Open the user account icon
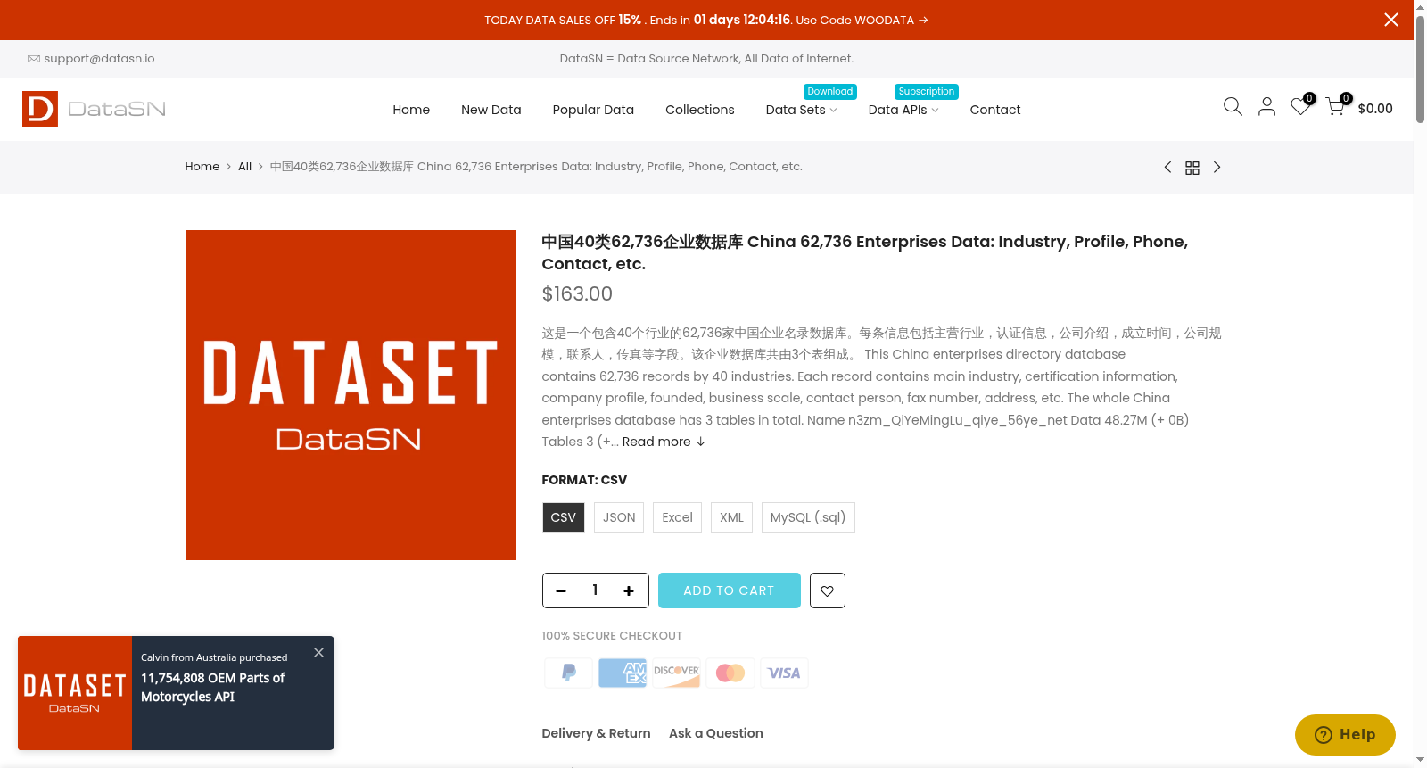Image resolution: width=1427 pixels, height=768 pixels. [1266, 107]
